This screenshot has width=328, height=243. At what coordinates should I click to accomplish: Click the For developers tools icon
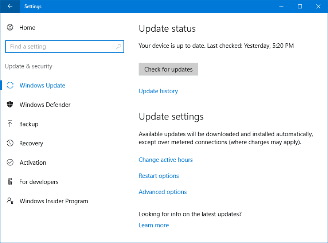tap(10, 181)
